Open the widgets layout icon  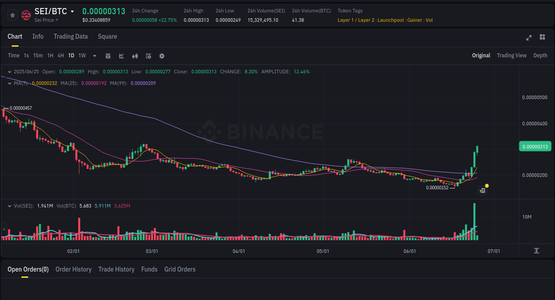542,38
